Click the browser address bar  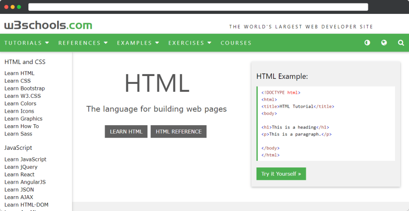tap(198, 7)
